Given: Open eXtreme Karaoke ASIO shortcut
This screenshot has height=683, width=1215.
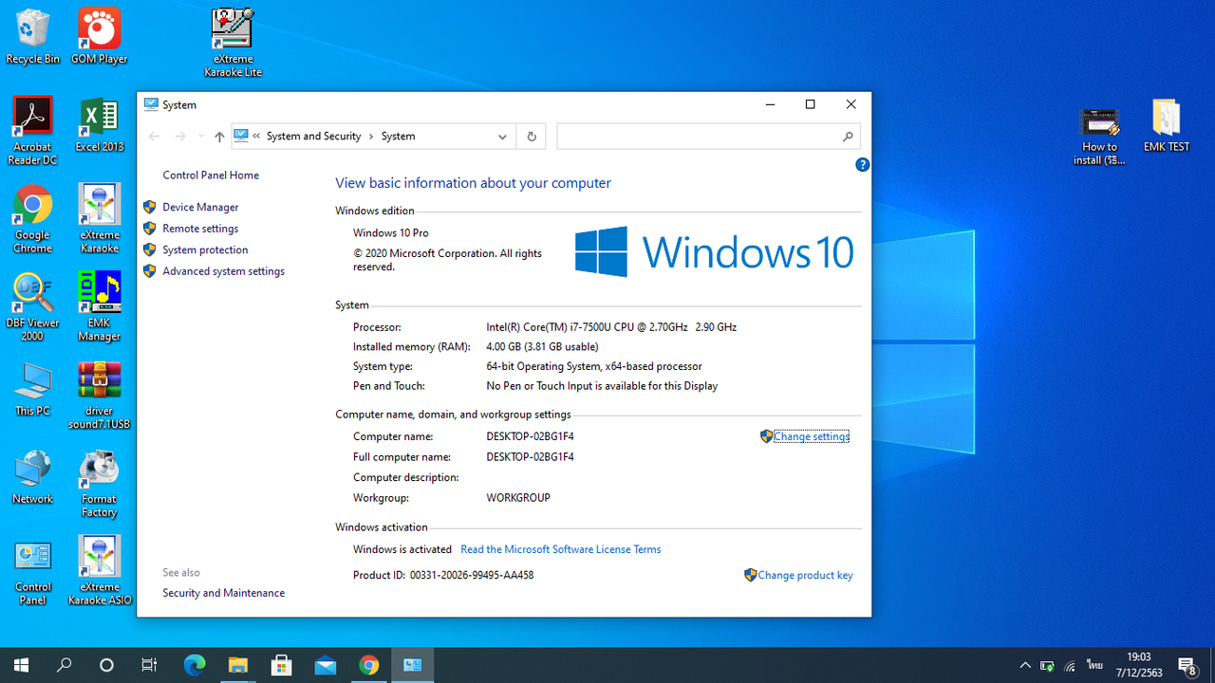Looking at the screenshot, I should [99, 572].
